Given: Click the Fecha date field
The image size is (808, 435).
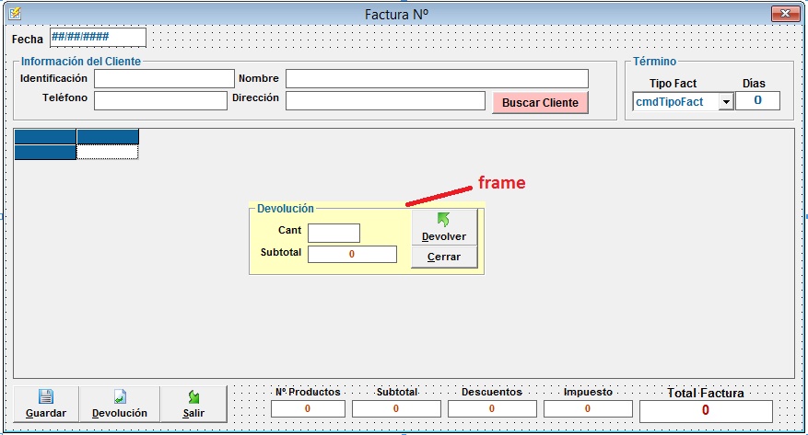Looking at the screenshot, I should tap(97, 38).
